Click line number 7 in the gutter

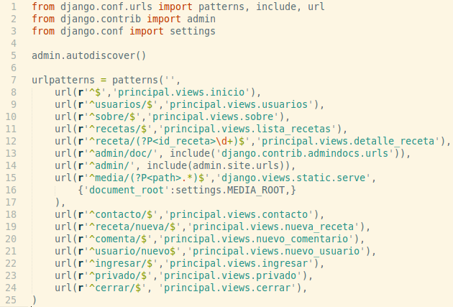[x=14, y=80]
